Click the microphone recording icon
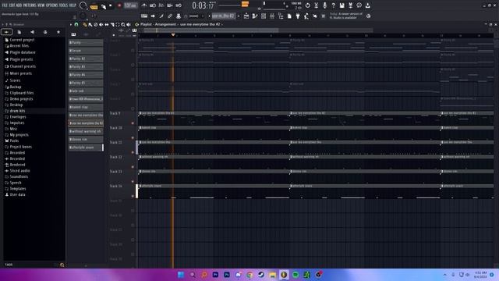The width and height of the screenshot is (499, 281). pos(324,5)
